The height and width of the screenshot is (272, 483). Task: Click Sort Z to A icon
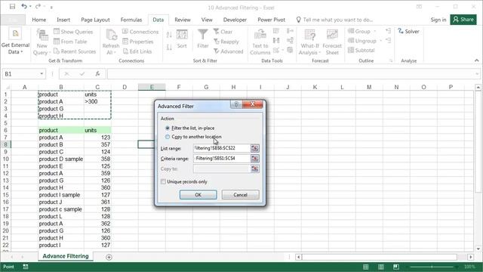point(169,47)
